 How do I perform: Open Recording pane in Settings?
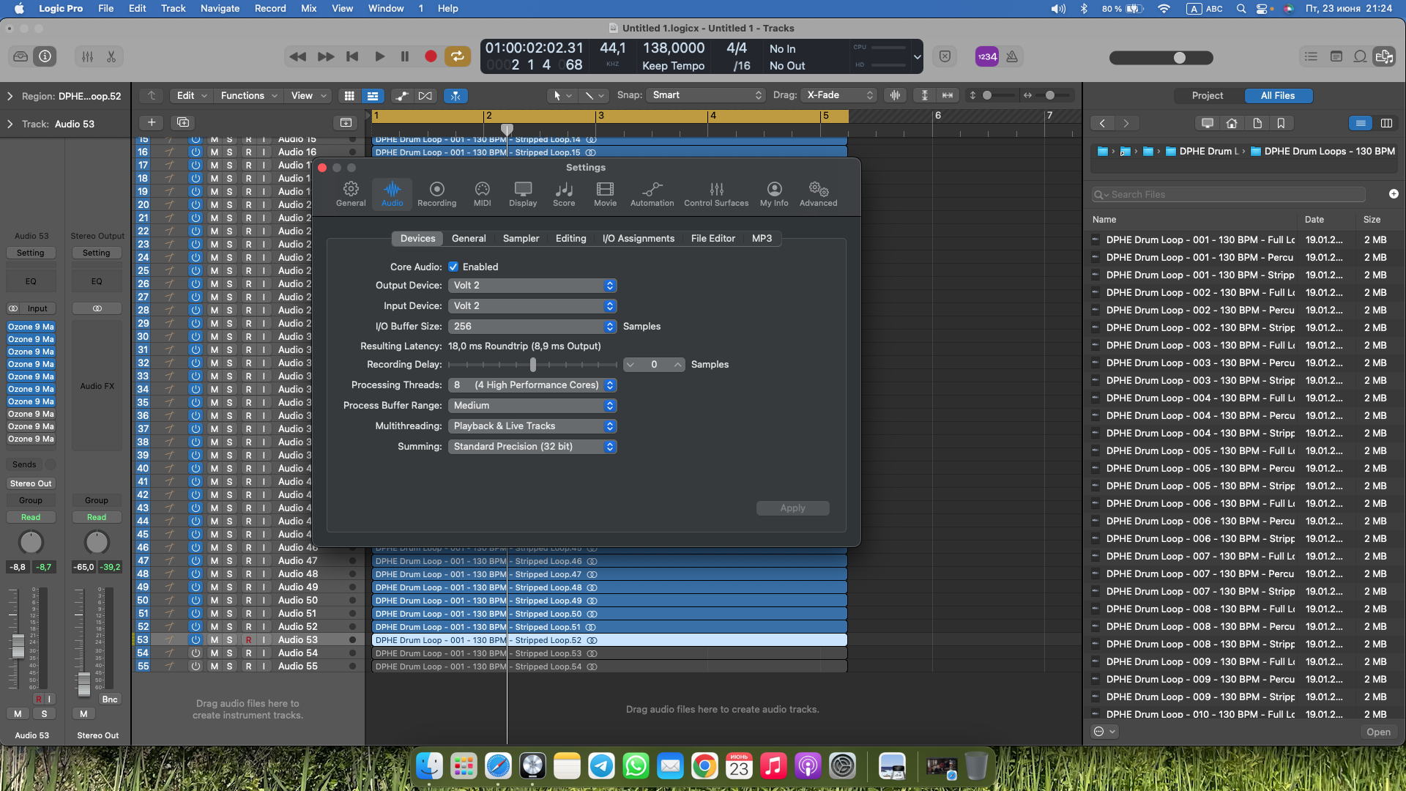[x=436, y=194]
